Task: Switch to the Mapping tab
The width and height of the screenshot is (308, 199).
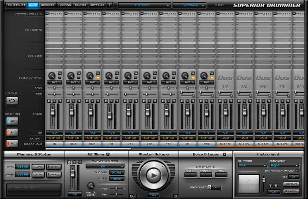Action: tap(65, 5)
